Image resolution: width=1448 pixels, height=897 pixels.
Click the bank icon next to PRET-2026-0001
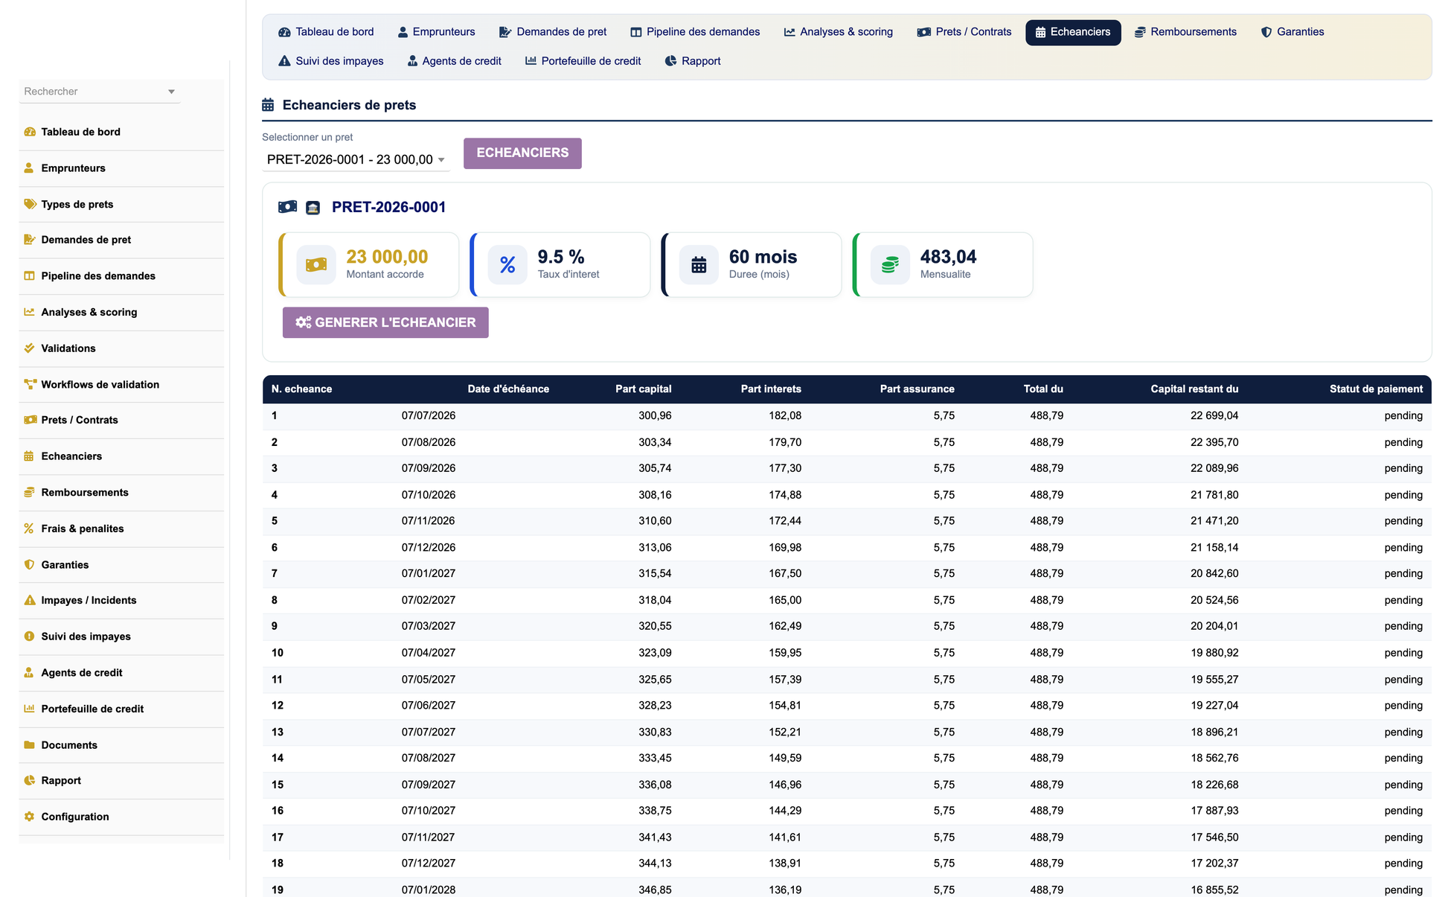(x=313, y=208)
